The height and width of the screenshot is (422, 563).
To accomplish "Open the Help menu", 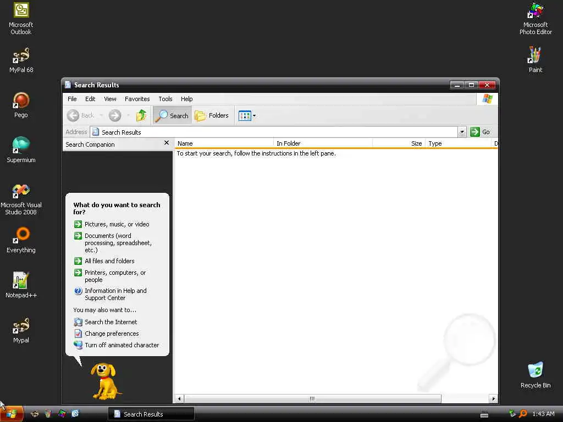I will (x=187, y=99).
